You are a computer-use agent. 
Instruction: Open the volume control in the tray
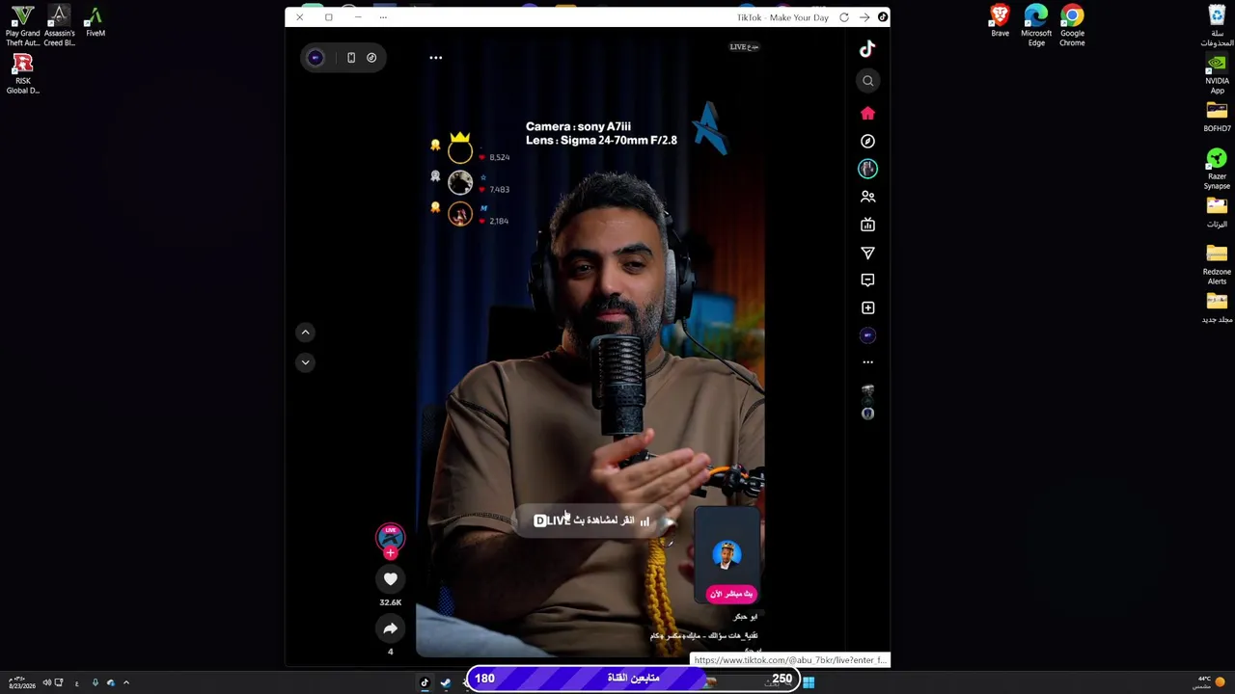click(46, 682)
